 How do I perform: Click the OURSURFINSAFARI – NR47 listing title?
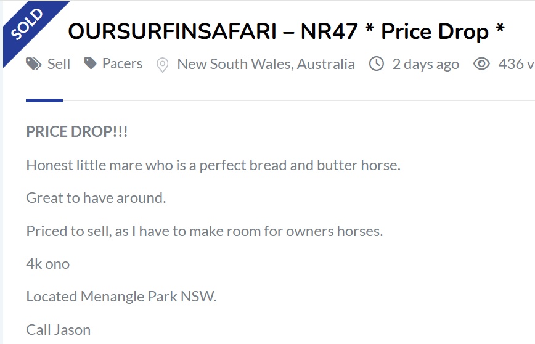[286, 31]
